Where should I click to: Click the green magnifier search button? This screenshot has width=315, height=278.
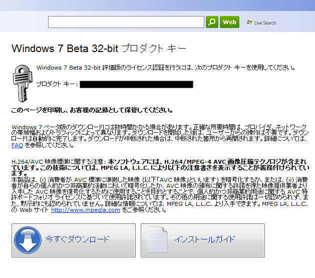tap(212, 22)
